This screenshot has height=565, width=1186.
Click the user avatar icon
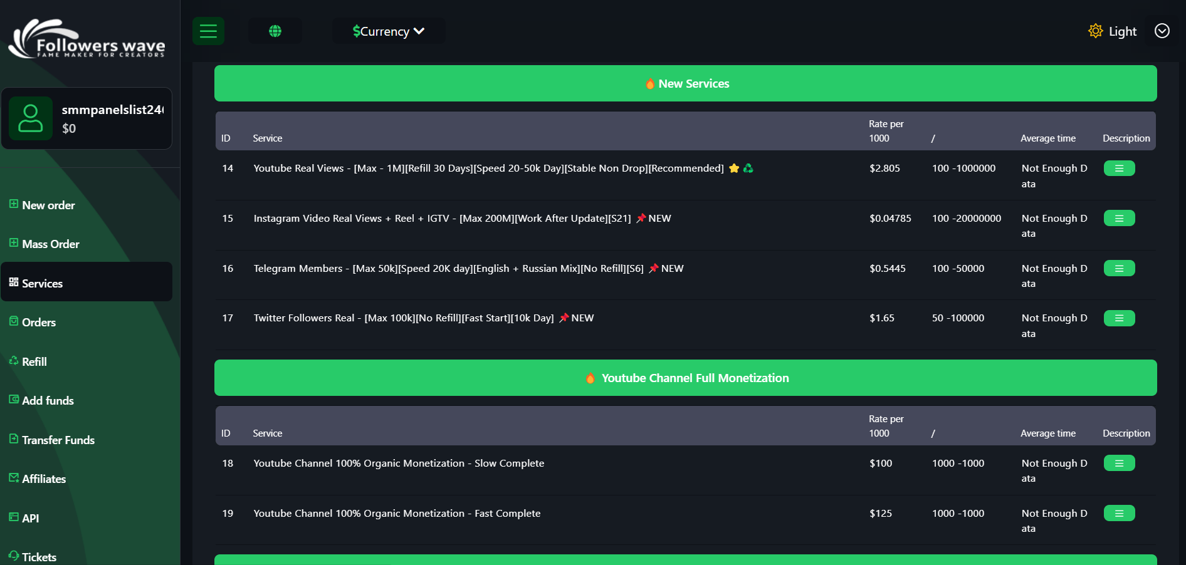coord(30,118)
